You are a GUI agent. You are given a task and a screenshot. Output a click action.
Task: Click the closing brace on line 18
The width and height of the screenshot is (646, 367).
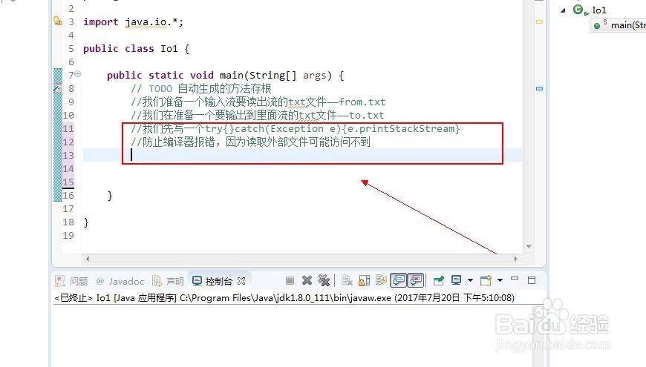click(86, 222)
